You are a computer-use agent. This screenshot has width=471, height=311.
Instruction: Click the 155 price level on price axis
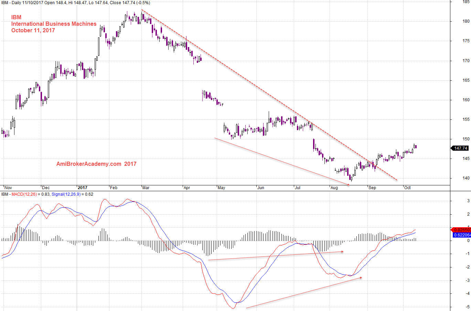tap(466, 119)
